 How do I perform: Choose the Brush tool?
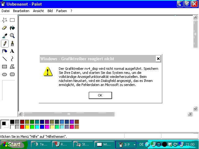(12, 43)
